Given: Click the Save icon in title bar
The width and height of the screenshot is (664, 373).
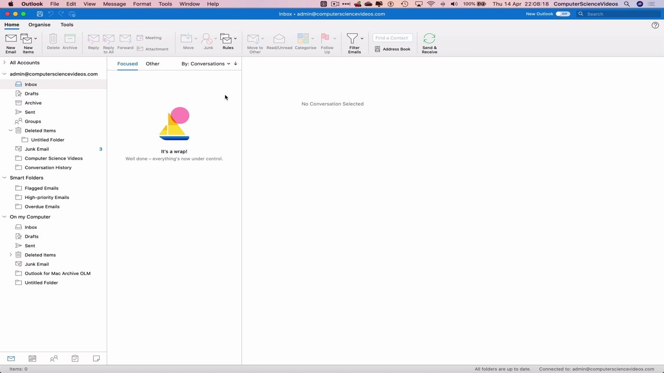Looking at the screenshot, I should pos(40,14).
